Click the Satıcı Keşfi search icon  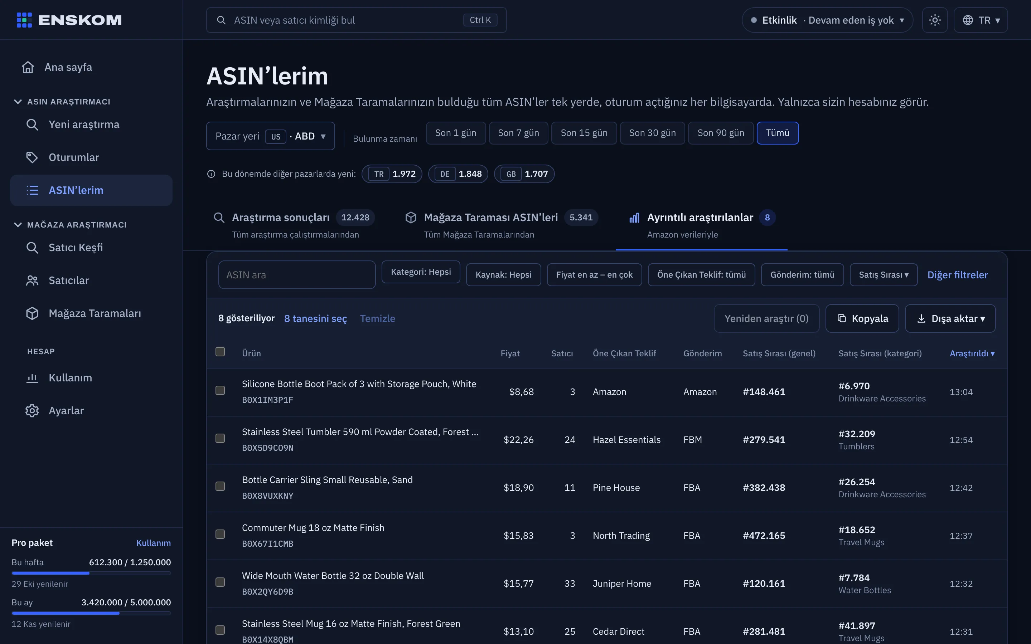click(32, 248)
